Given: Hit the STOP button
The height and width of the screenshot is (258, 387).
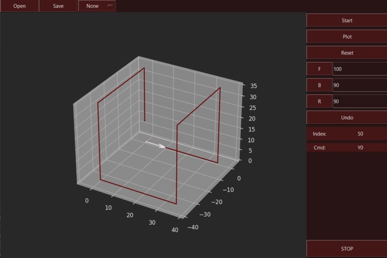Looking at the screenshot, I should 347,249.
